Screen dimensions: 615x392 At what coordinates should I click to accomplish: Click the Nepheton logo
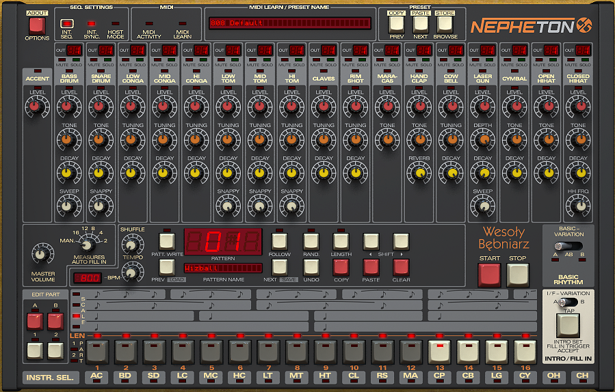(x=531, y=26)
